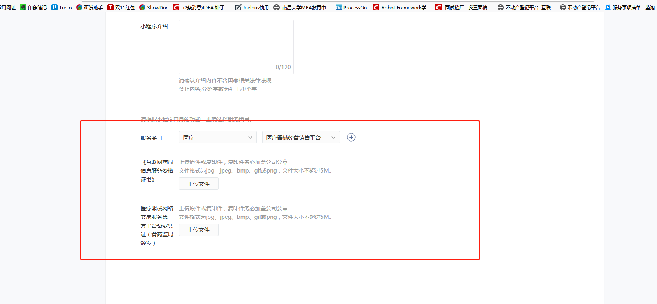Upload file for 医疗器械网络交易服务第三方平台备案凭证
657x304 pixels.
(x=199, y=230)
